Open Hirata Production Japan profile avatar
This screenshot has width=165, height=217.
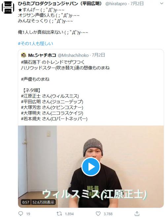tap(8, 8)
